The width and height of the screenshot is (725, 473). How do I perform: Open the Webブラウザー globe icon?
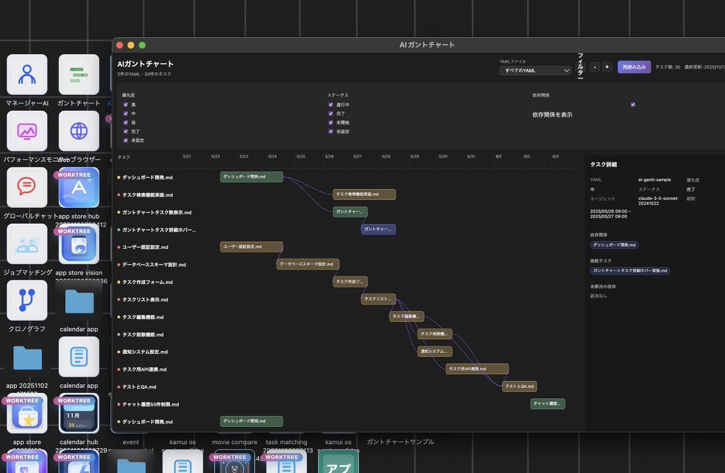[x=79, y=131]
